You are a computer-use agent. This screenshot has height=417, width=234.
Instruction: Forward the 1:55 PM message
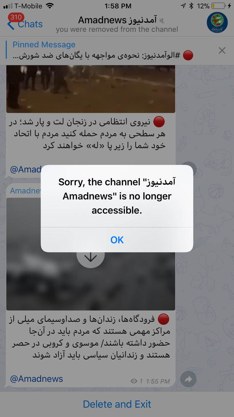point(188,379)
